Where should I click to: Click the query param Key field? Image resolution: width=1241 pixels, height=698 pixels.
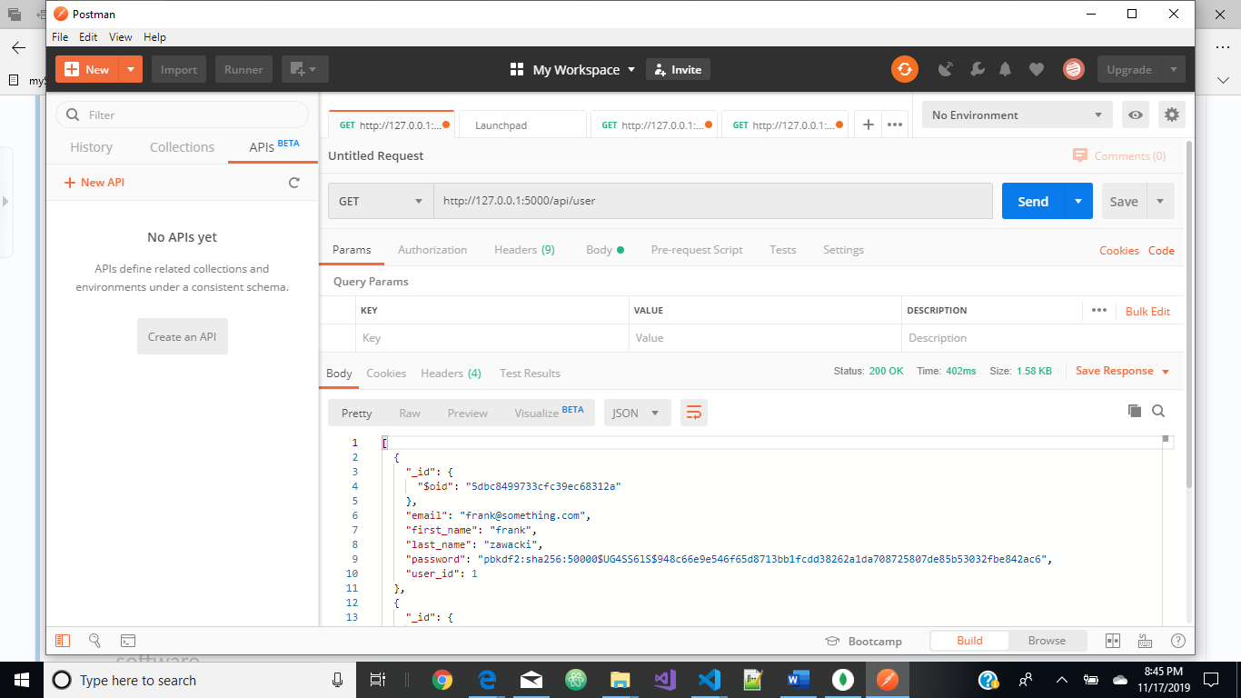[x=492, y=338]
